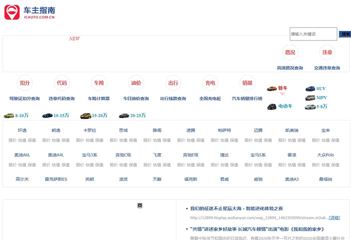
Task: Open the 雷克萨斯ES car model link
Action: [x=56, y=179]
